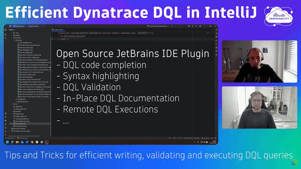Screen dimensions: 301x169
Task: Click 2 spaces indent setting in status bar
Action: pos(205,138)
